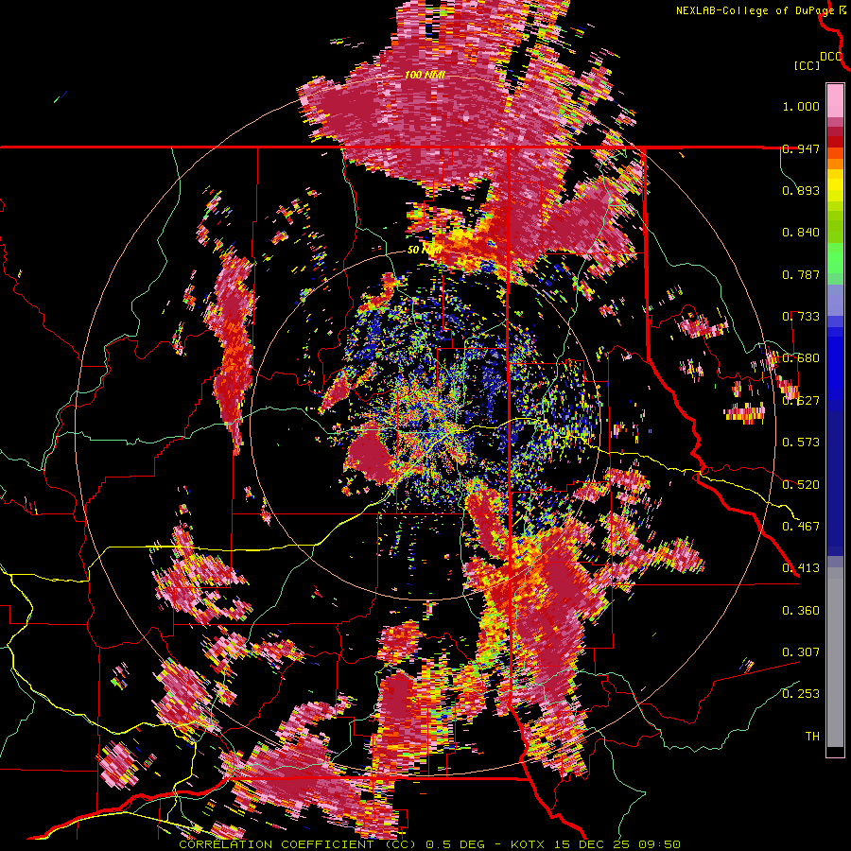The width and height of the screenshot is (851, 851).
Task: Select the 0.680 scale value
Action: tap(801, 358)
